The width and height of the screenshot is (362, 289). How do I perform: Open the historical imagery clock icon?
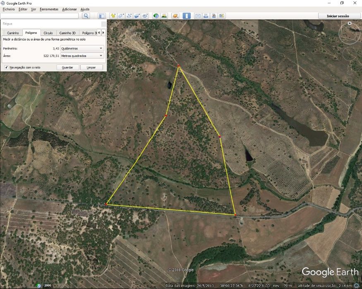point(156,16)
